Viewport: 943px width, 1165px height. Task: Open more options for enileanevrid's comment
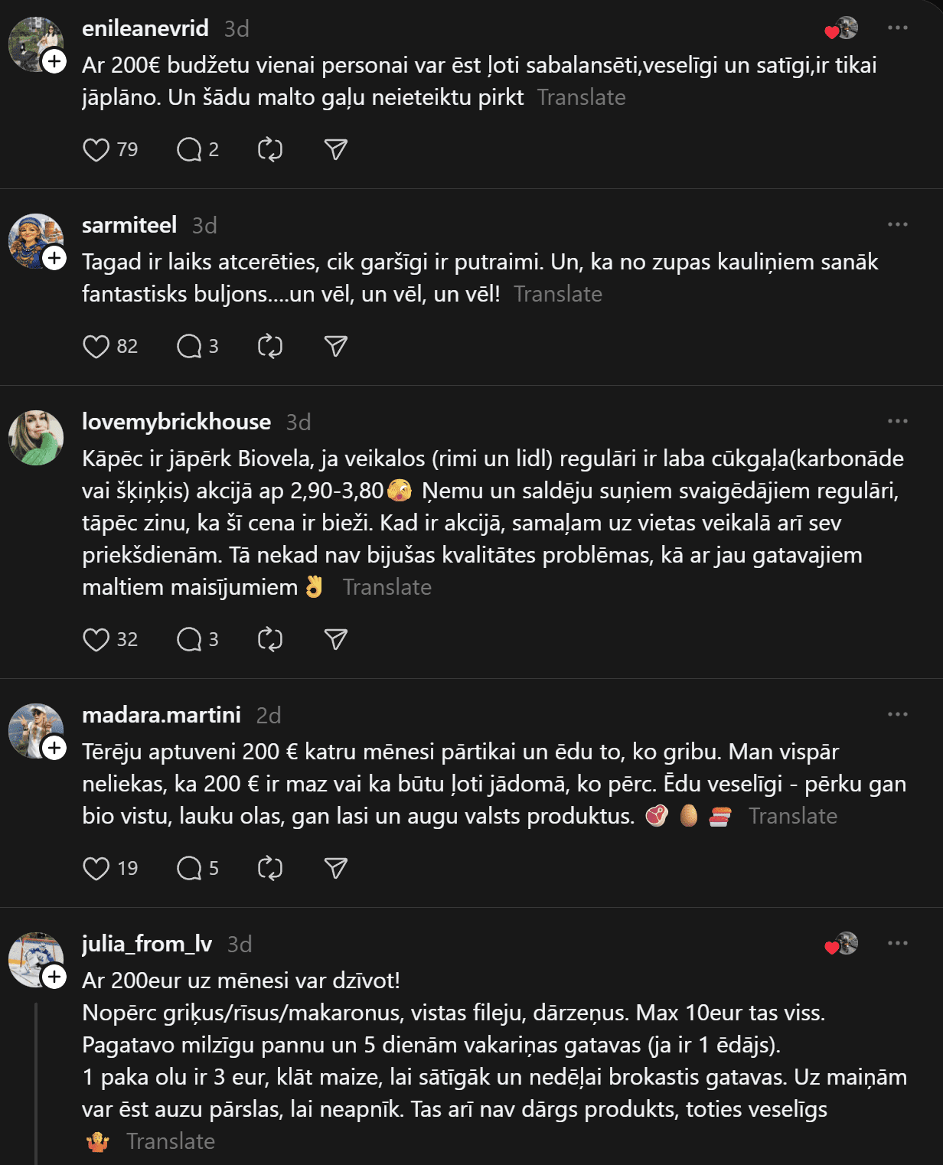897,28
